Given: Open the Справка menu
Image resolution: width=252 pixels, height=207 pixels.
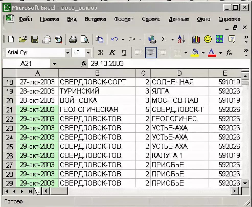Looking at the screenshot, I should 230,19.
